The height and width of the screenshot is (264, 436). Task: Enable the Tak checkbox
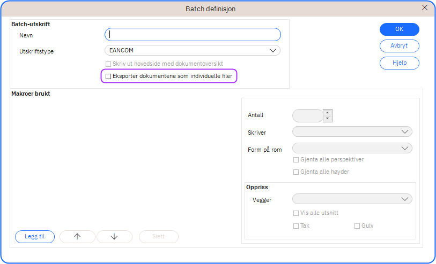tap(296, 226)
